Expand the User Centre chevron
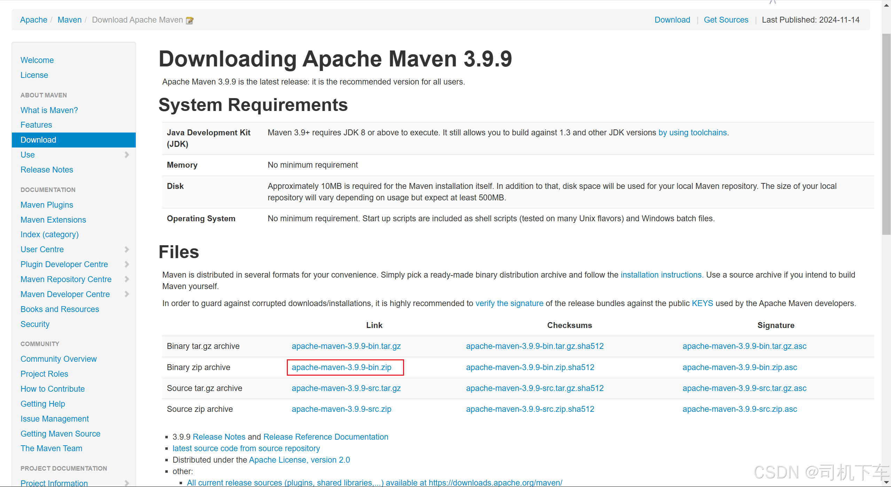The height and width of the screenshot is (487, 891). (x=127, y=249)
